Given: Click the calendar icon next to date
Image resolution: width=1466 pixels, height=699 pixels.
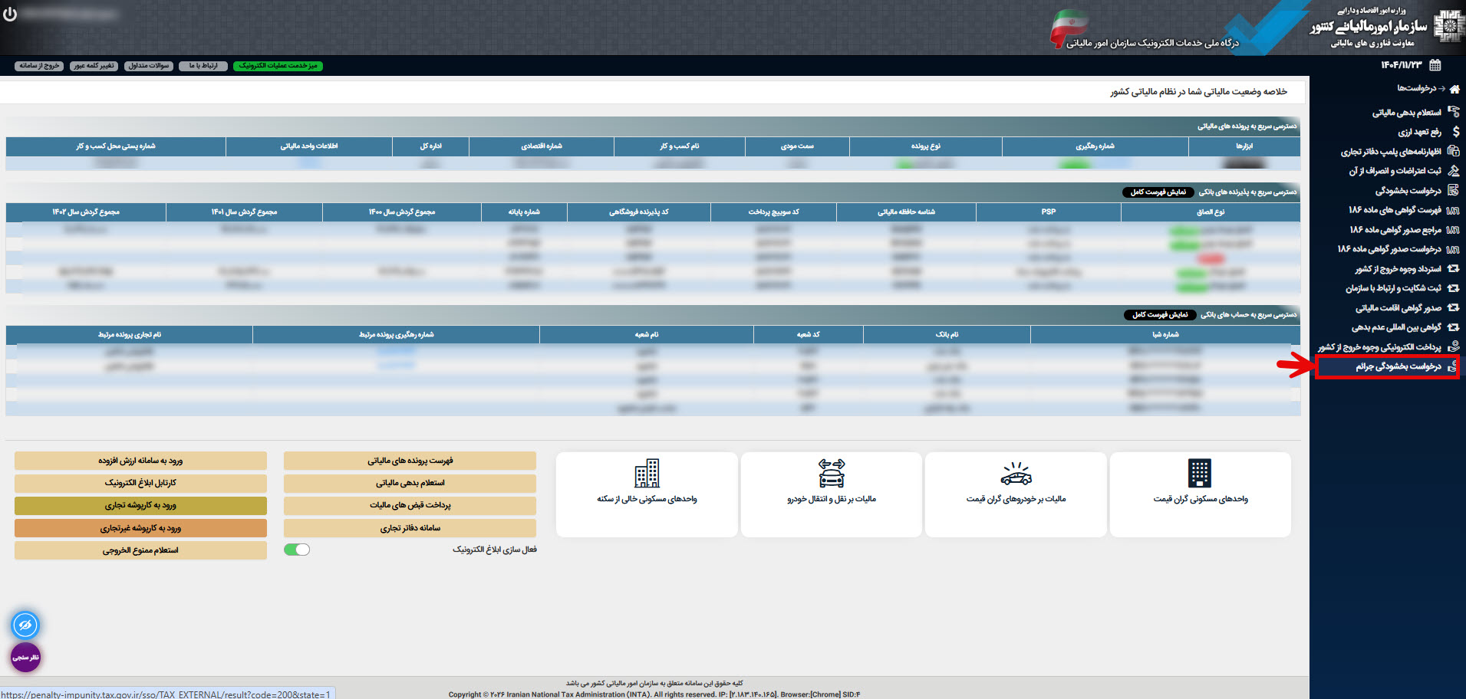Looking at the screenshot, I should (x=1435, y=65).
